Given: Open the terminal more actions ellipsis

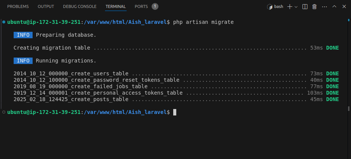Looking at the screenshot, I should [x=324, y=6].
